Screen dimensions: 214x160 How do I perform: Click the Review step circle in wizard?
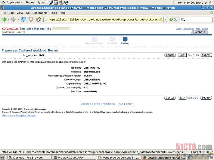125,39
